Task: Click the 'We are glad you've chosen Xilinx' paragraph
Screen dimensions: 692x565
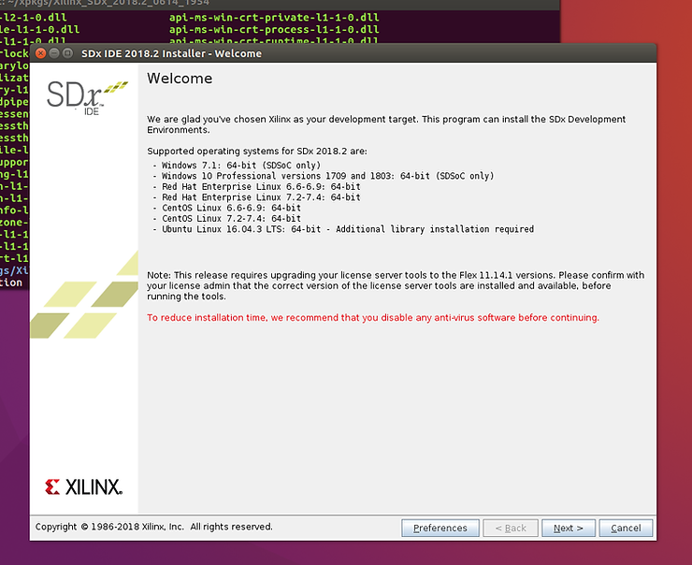Action: coord(386,124)
